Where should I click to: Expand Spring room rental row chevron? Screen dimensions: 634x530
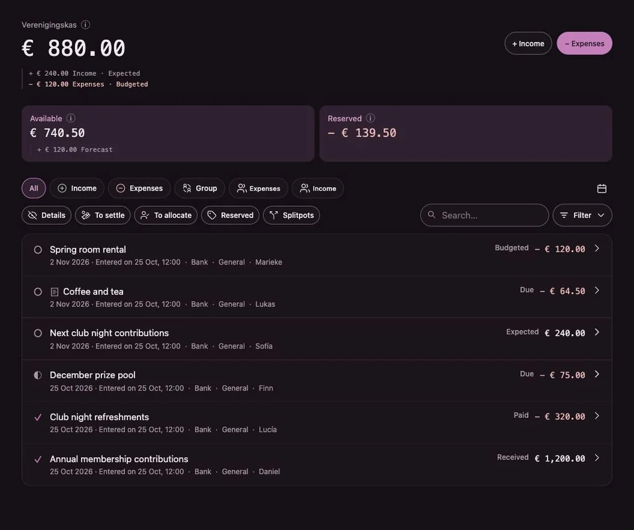coord(597,248)
